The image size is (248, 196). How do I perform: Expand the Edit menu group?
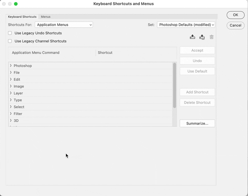pos(11,79)
